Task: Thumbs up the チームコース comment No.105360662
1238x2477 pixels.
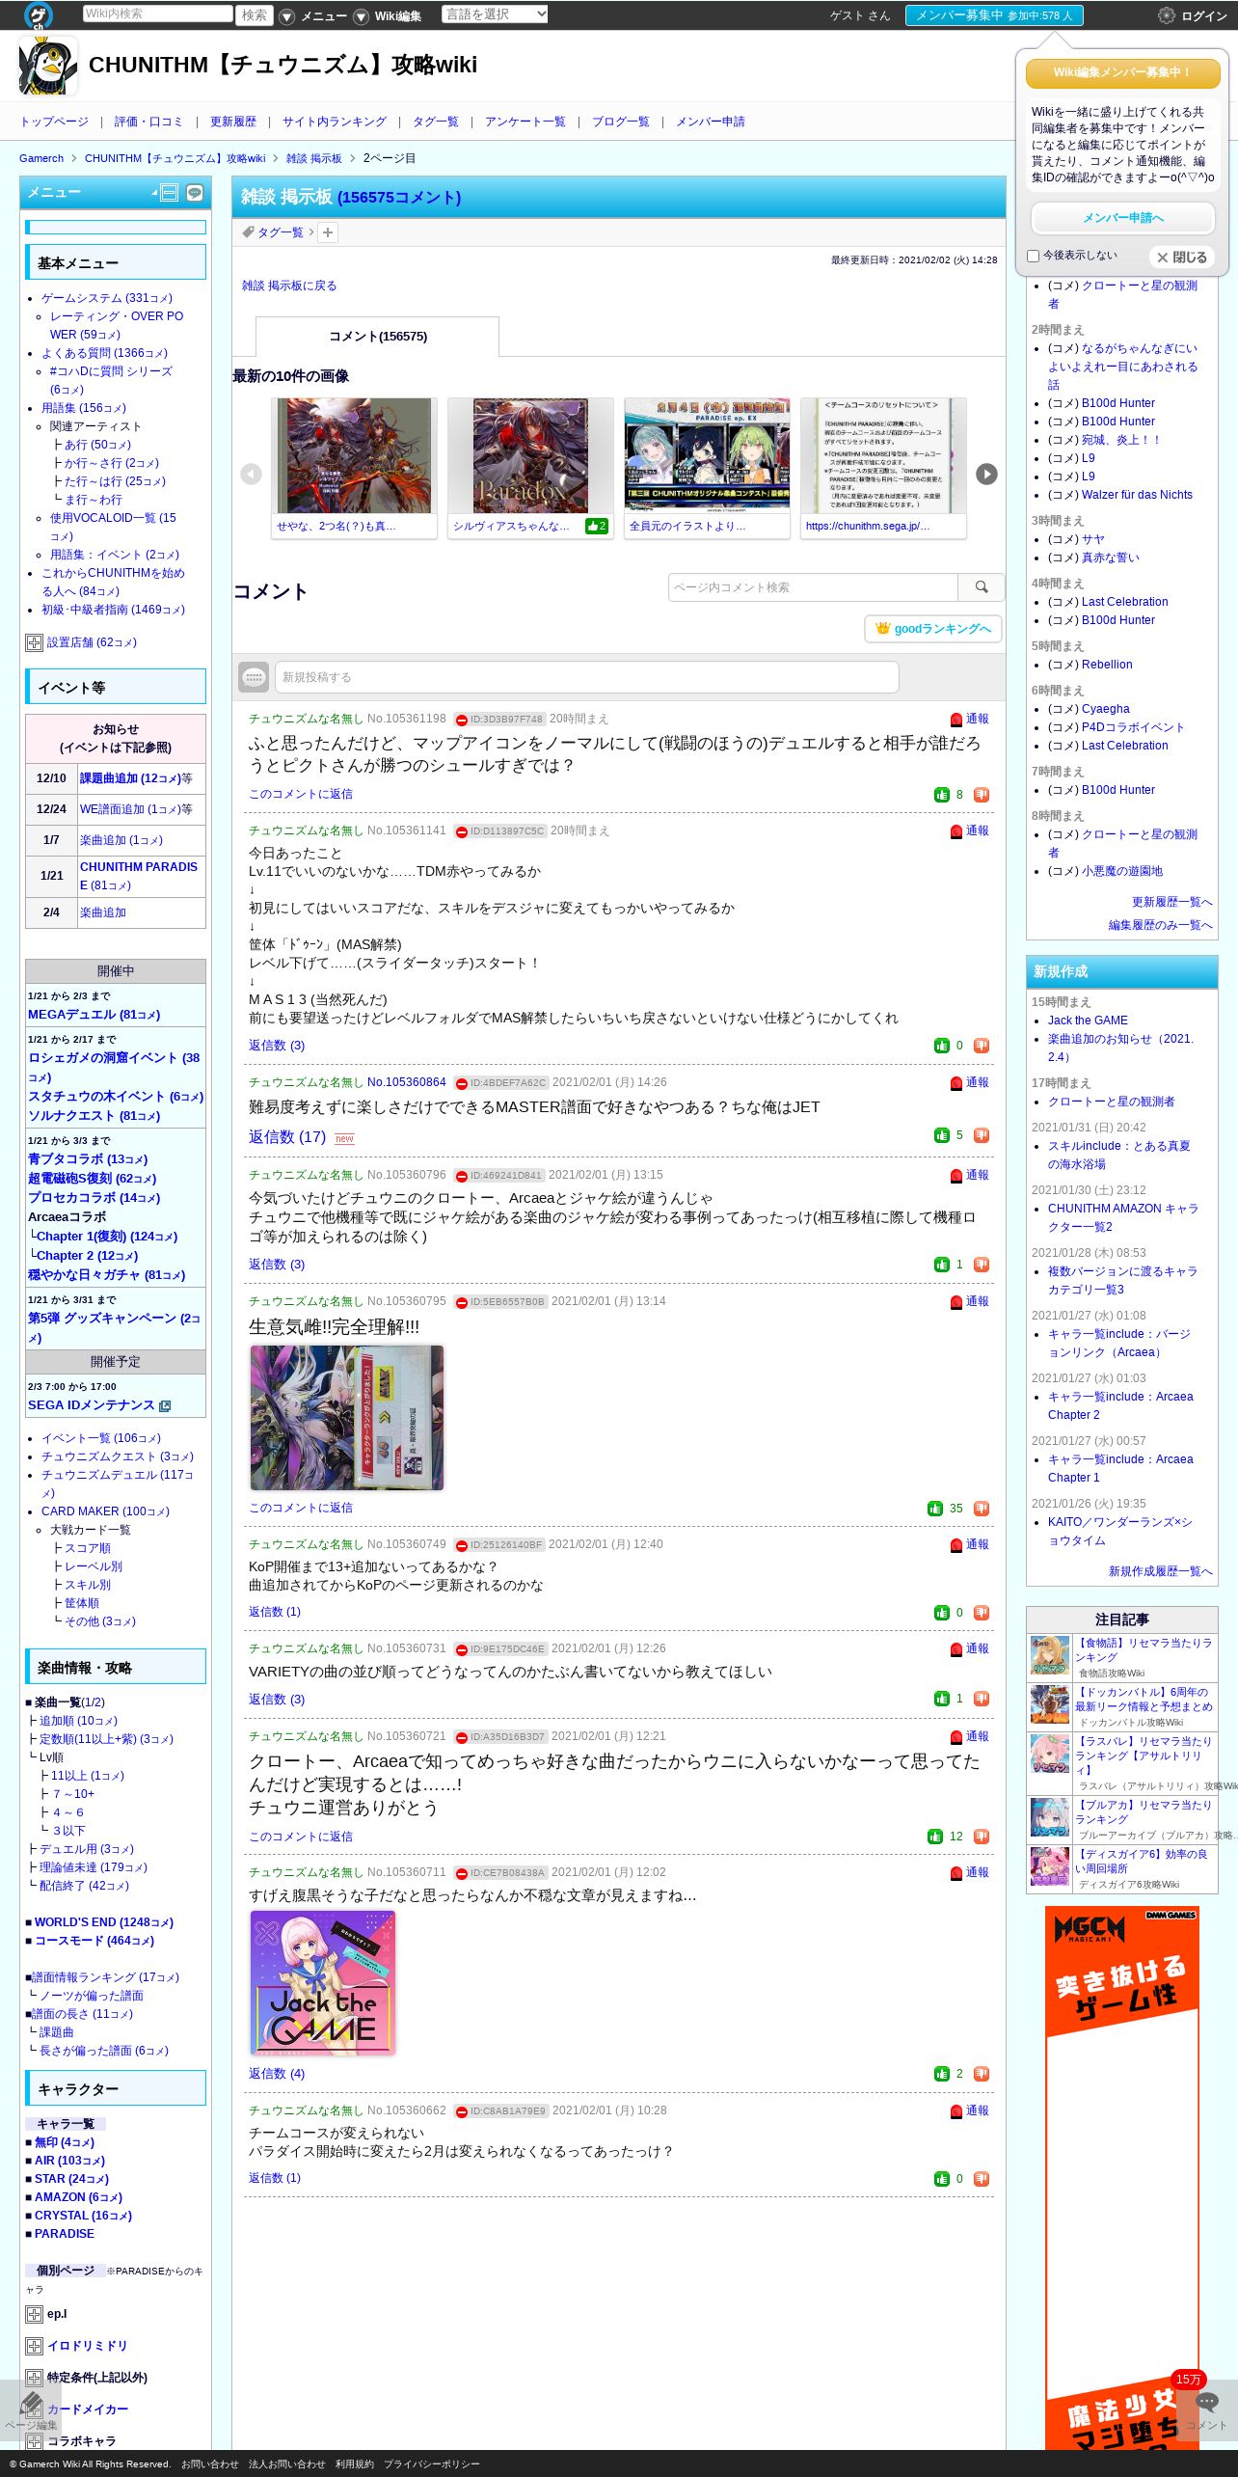Action: (x=942, y=2179)
